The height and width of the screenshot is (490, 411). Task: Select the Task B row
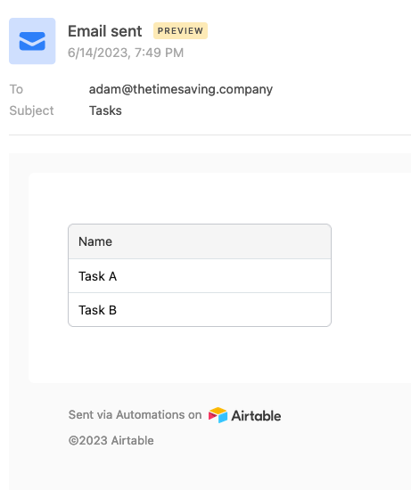[200, 310]
